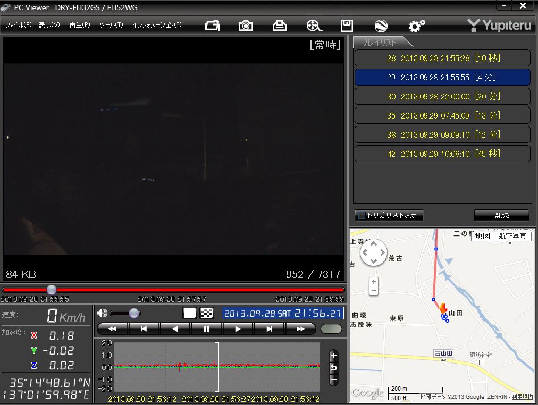Zoom out on the map

point(374,291)
